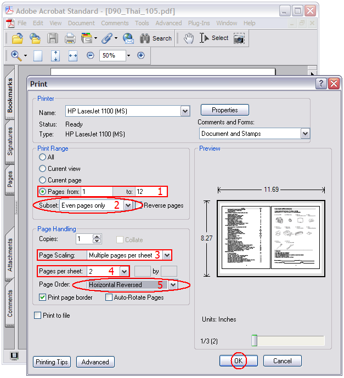The width and height of the screenshot is (344, 378).
Task: Click the Adobe PDF icon in menu bar
Action: tap(10, 23)
